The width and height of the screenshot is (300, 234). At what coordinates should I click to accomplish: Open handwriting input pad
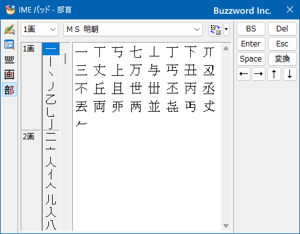click(x=9, y=29)
